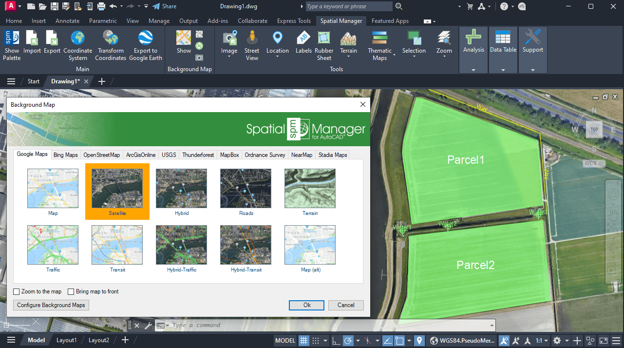Viewport: 624px width, 348px height.
Task: Click the Image tool icon
Action: pos(229,38)
